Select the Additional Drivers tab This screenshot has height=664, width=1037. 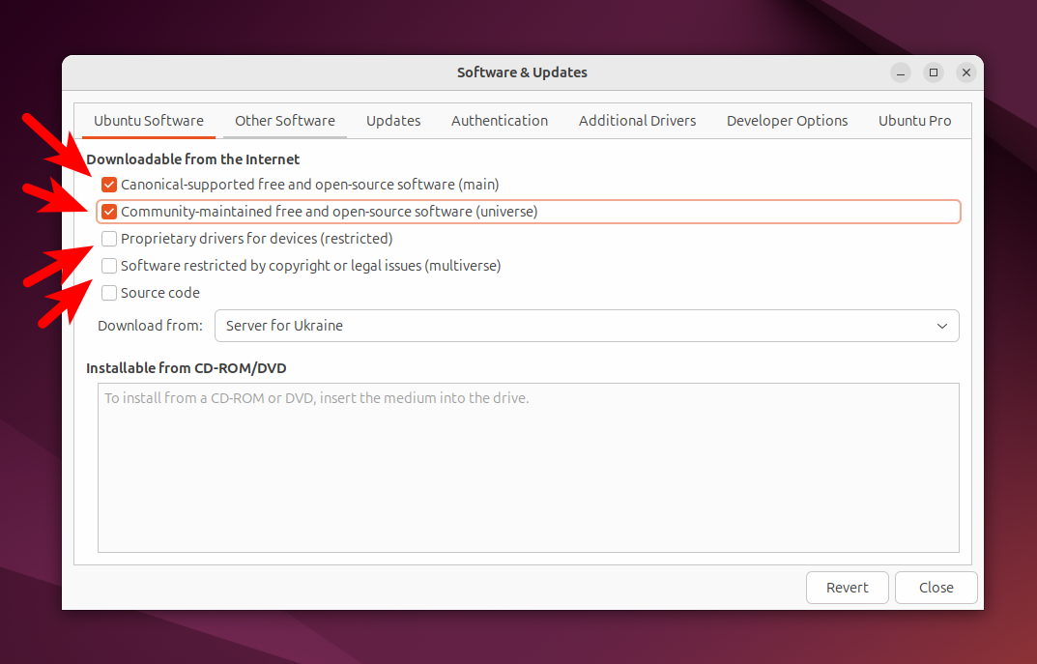[x=637, y=121]
